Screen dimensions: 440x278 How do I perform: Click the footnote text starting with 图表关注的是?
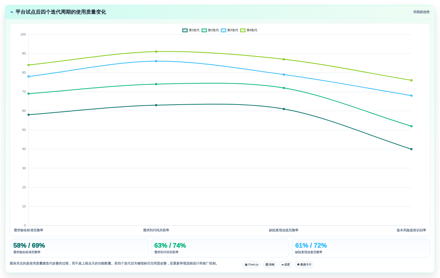tap(114, 263)
